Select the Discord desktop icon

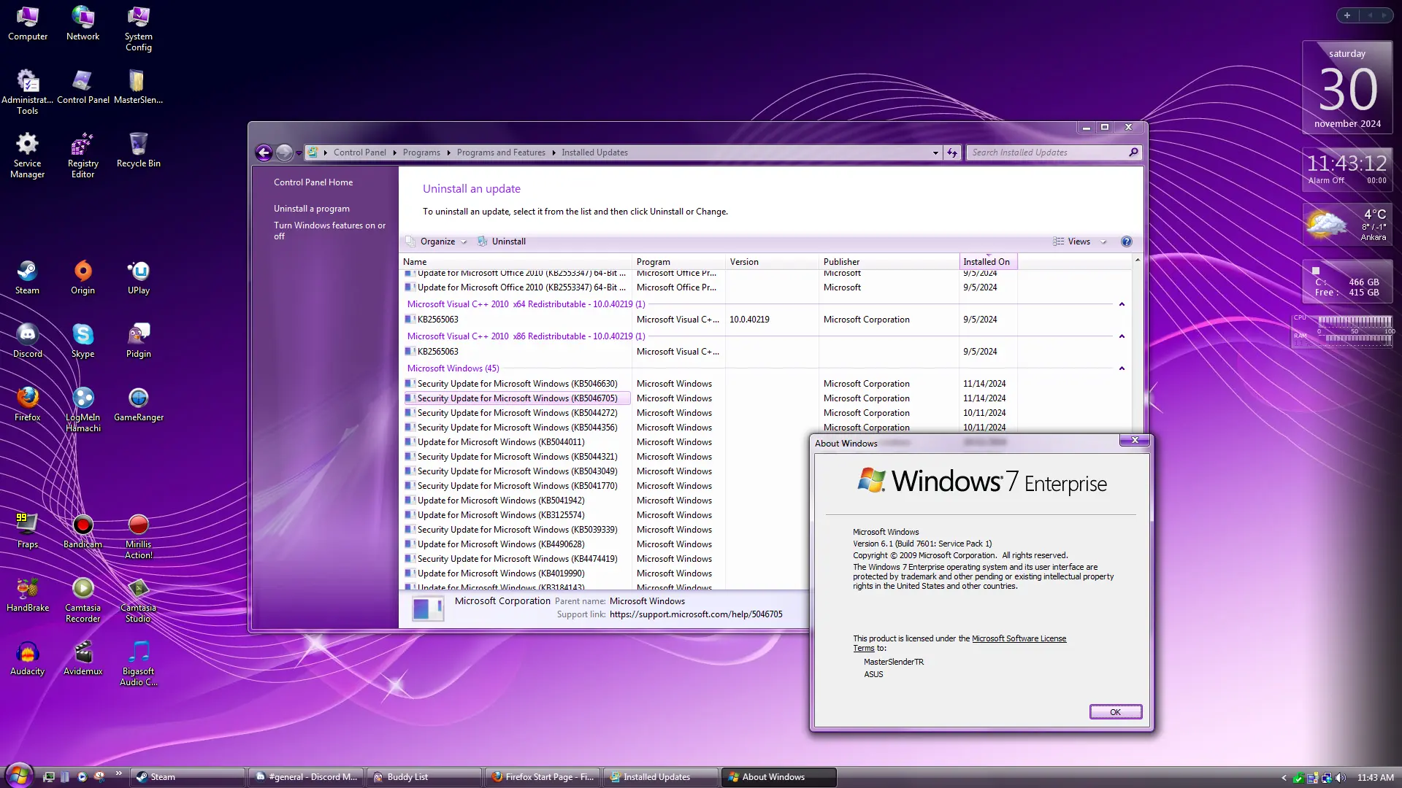28,341
